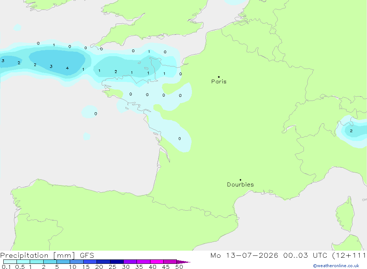Click the legend label '0.5'
This screenshot has height=269, width=367.
pos(20,267)
